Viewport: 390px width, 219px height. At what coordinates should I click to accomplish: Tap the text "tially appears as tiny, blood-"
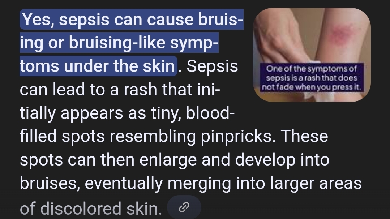coord(127,113)
